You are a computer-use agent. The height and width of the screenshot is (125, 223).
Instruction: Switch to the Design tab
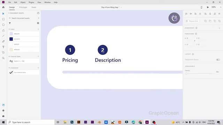click(x=12, y=7)
